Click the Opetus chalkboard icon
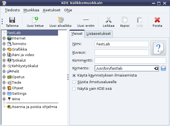Image resolution: width=170 pixels, height=126 pixels. click(9, 77)
